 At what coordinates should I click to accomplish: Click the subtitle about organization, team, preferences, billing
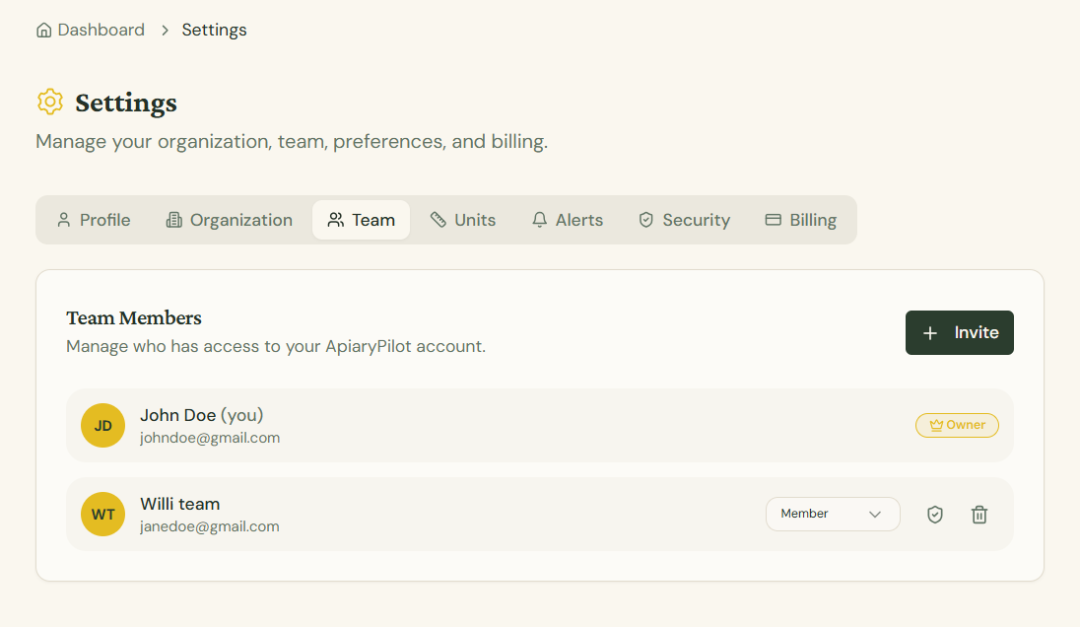click(x=292, y=141)
